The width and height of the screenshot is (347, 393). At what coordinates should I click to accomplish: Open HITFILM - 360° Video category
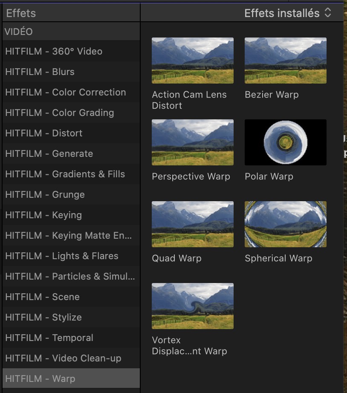[71, 51]
